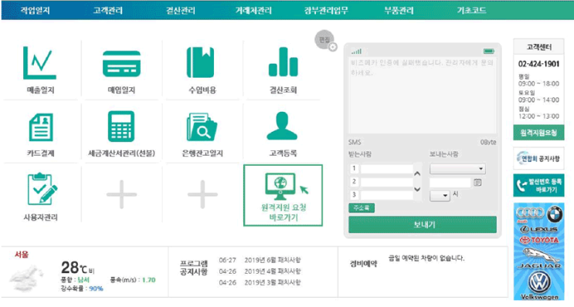Open the 고객등록 person icon
The image size is (574, 307).
[x=282, y=126]
